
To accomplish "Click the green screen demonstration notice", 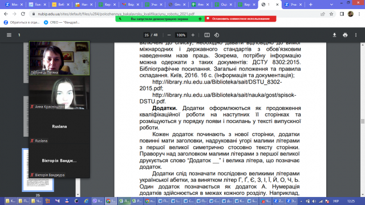I will (160, 19).
